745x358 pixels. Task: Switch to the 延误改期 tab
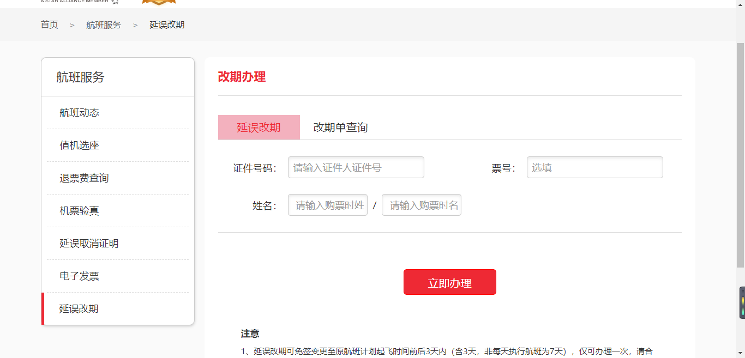point(259,127)
